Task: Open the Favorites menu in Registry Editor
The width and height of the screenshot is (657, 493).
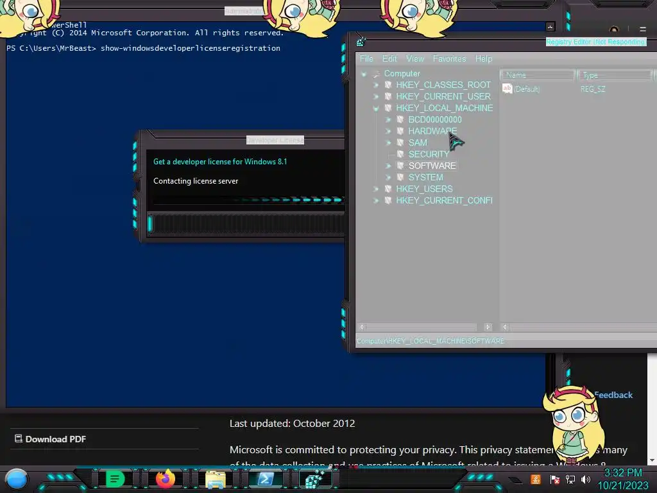Action: point(449,58)
